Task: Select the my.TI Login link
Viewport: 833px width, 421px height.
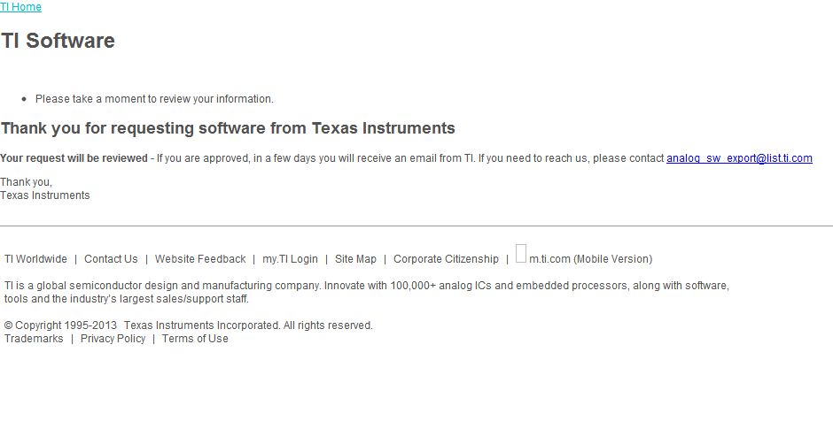Action: point(290,259)
